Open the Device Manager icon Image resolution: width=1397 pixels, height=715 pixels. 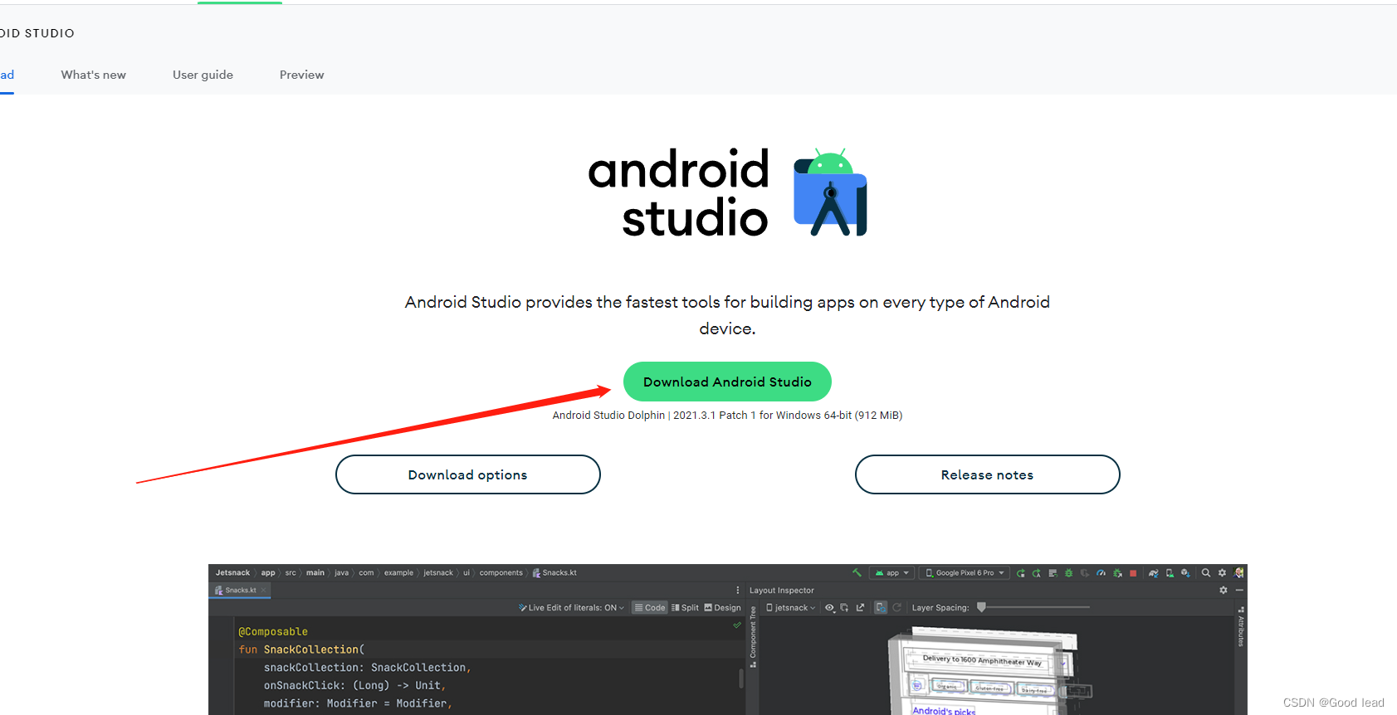coord(1170,573)
